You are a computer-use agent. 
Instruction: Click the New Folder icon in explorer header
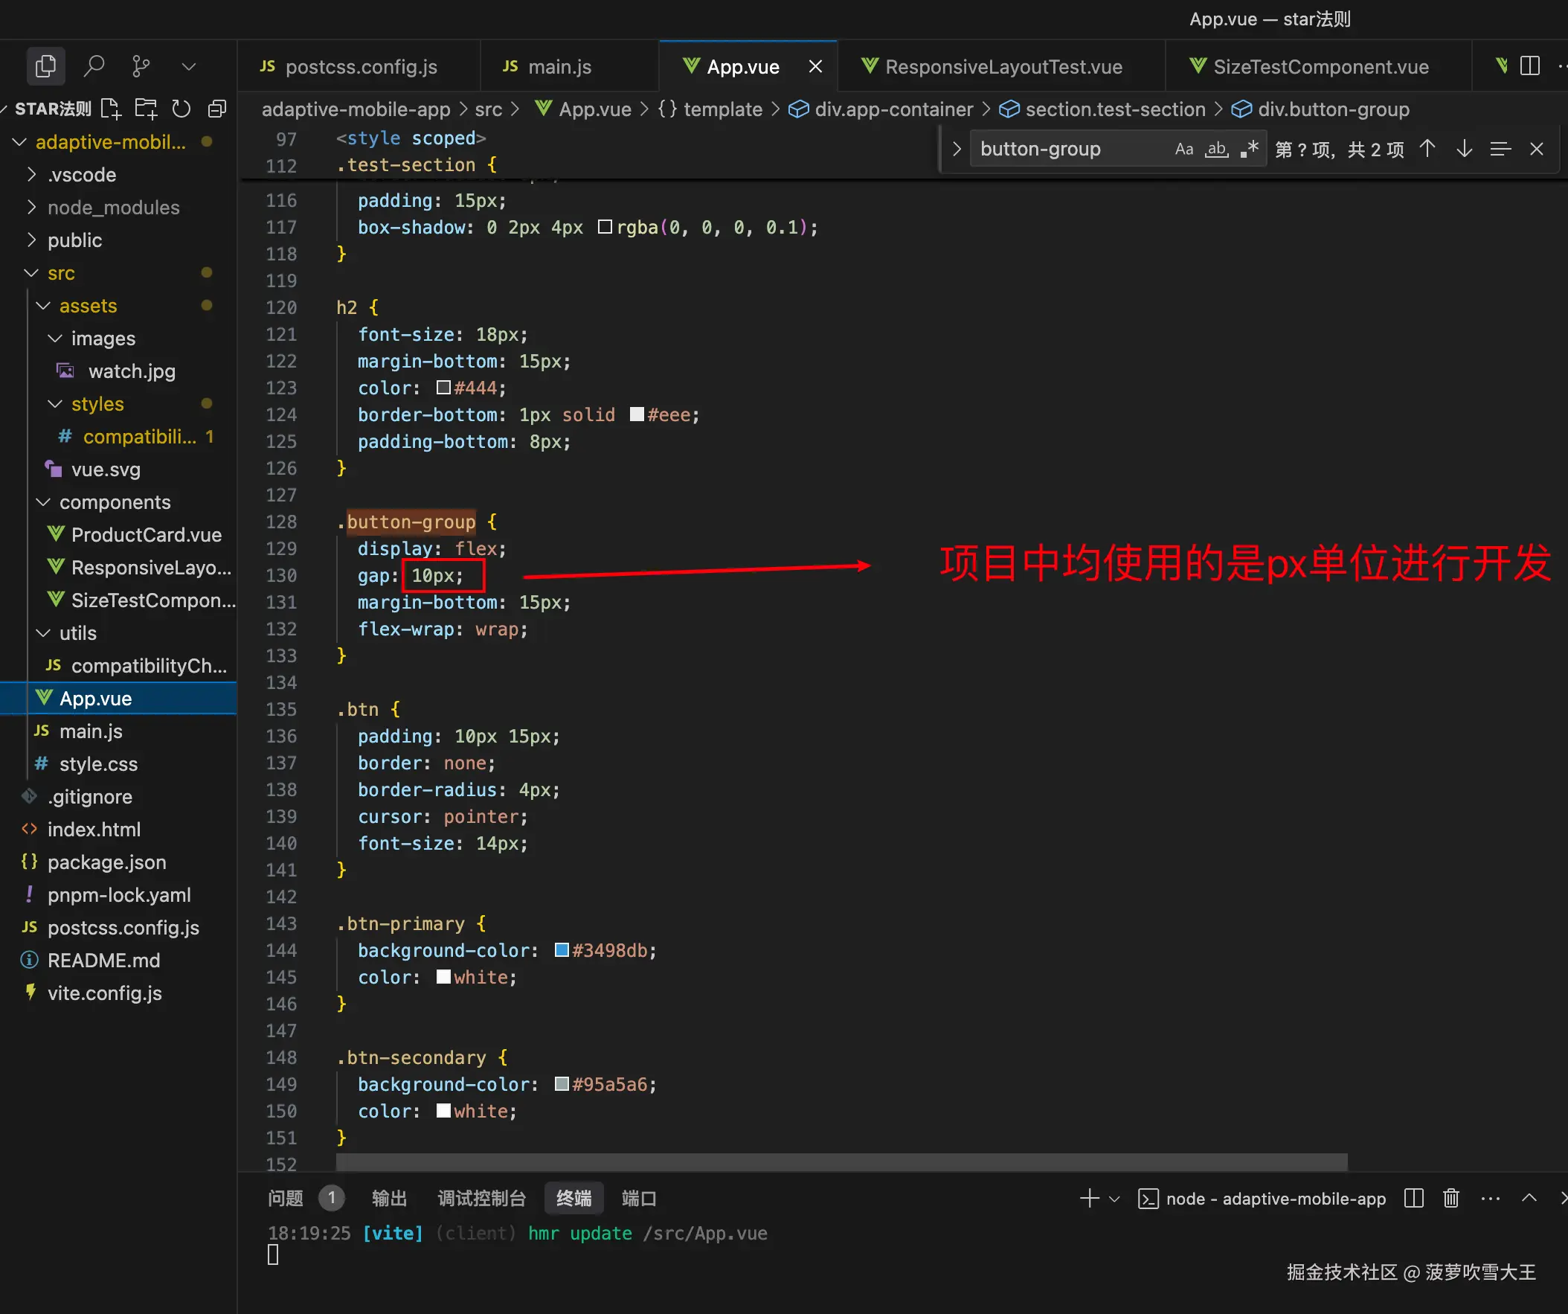coord(146,109)
